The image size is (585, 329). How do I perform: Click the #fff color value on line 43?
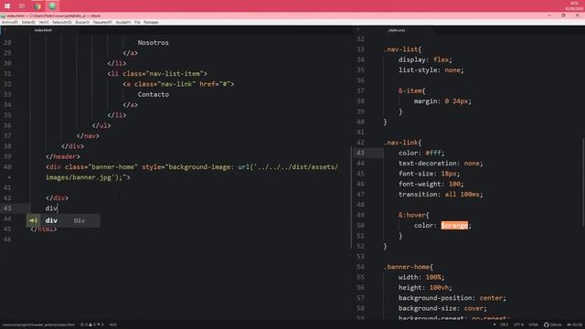tap(433, 153)
